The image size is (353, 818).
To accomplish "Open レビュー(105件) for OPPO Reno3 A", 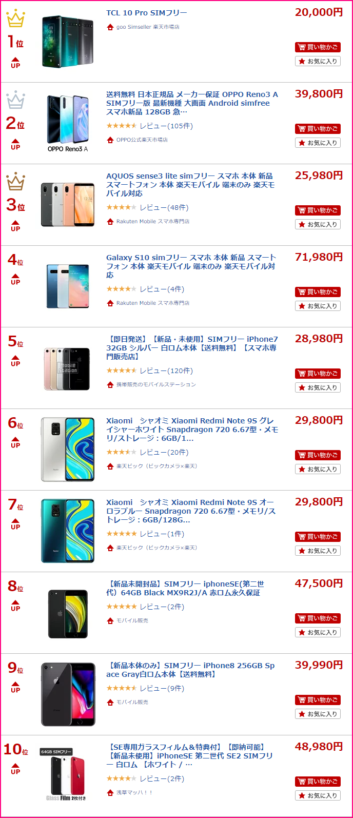I will pos(166,126).
